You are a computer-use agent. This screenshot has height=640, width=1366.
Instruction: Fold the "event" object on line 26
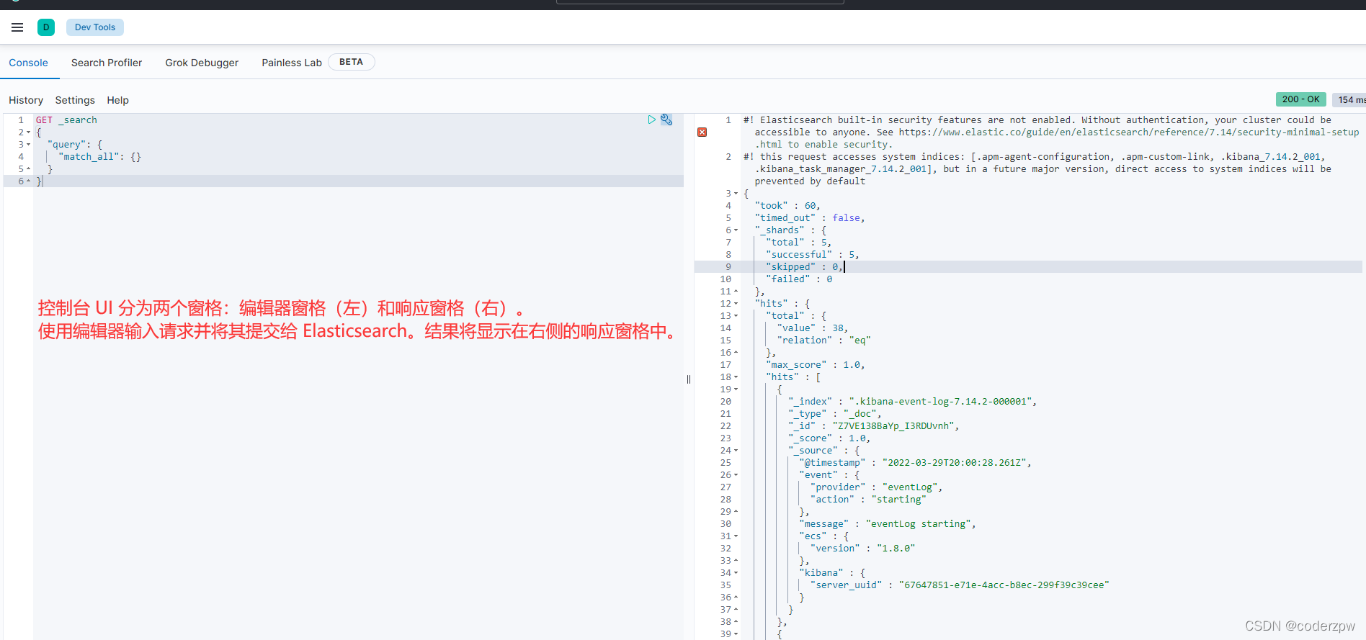(736, 475)
